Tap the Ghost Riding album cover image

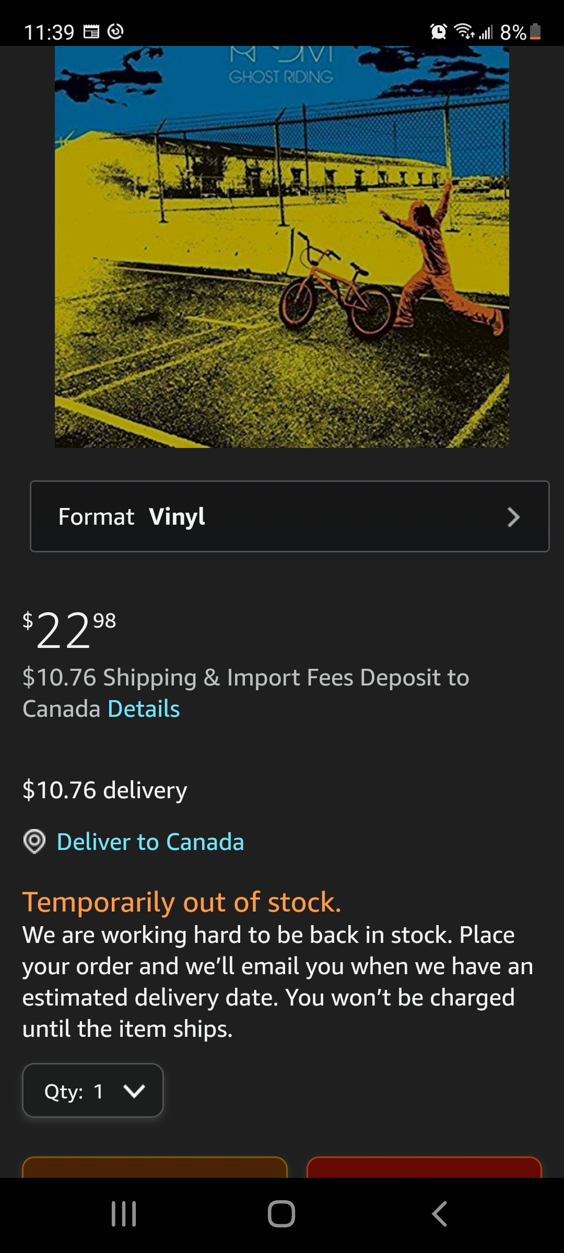point(282,246)
